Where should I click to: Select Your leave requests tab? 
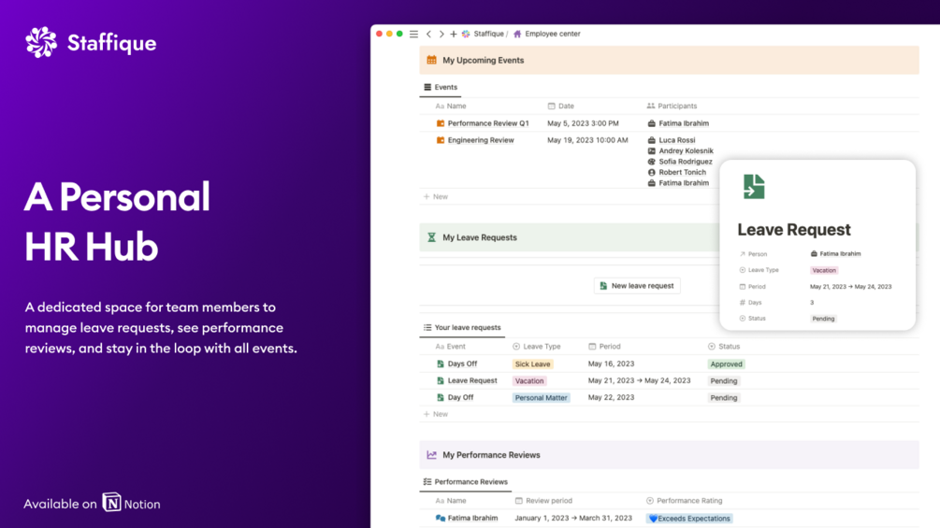[x=462, y=327]
